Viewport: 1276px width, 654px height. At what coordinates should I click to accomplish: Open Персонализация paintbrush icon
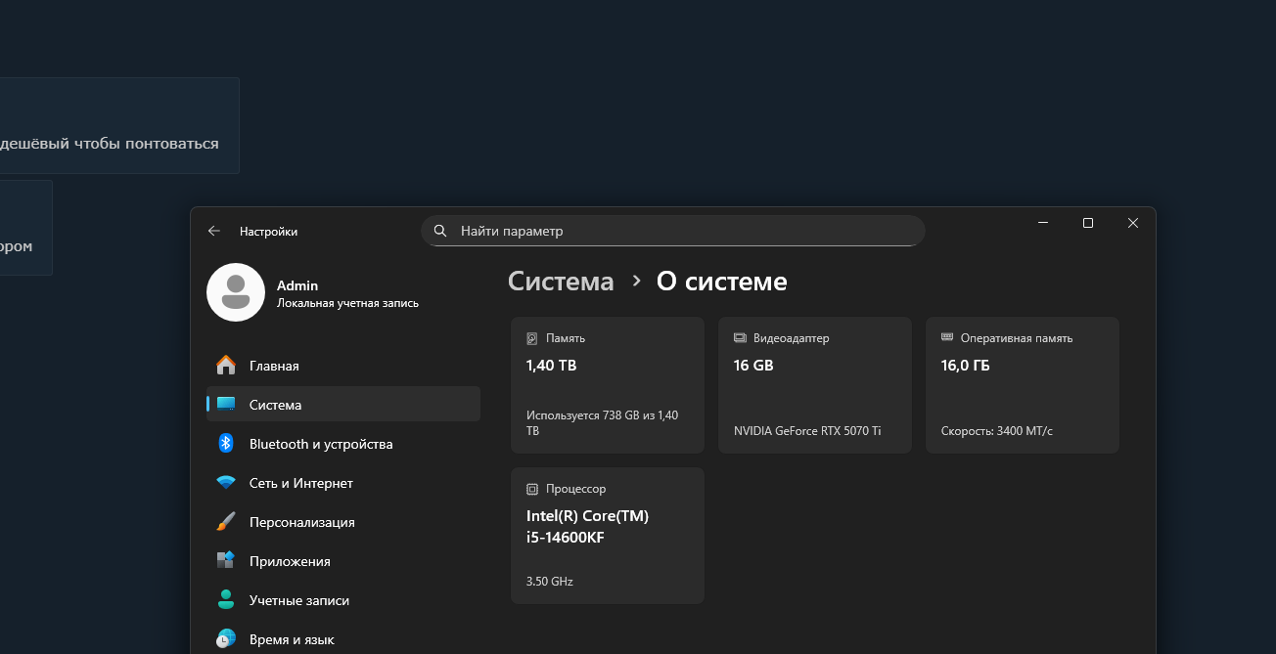click(x=226, y=522)
